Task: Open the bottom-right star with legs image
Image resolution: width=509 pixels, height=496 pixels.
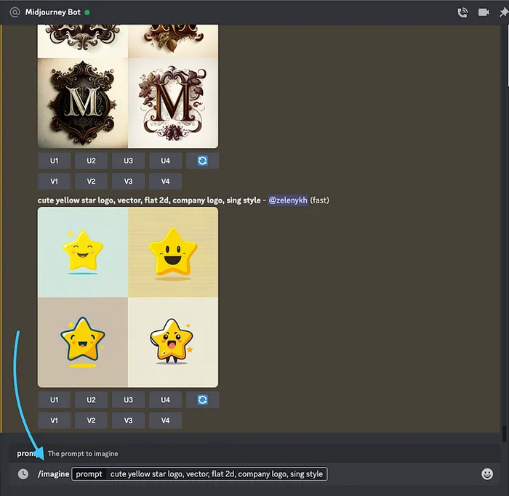Action: 173,342
